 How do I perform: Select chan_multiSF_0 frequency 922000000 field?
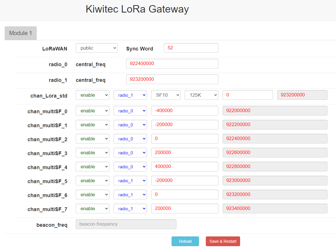point(275,111)
